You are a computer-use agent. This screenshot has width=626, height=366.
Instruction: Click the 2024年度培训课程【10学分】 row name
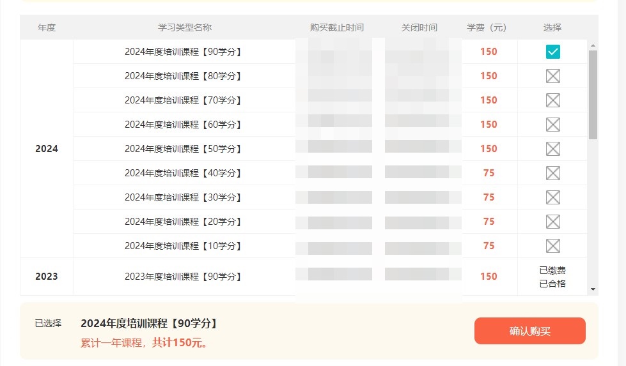click(x=184, y=246)
